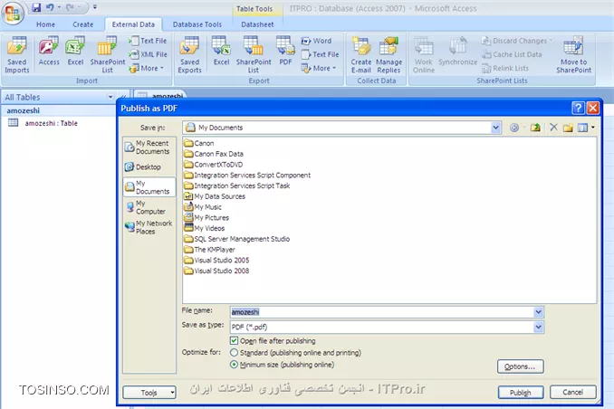Export to Text File
Screen dimensions: 614x409
pyautogui.click(x=320, y=54)
